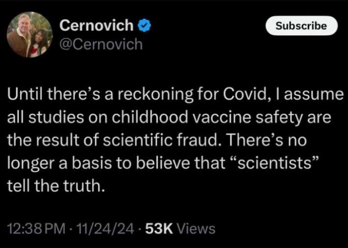Open the Cernovich display name link

[96, 25]
